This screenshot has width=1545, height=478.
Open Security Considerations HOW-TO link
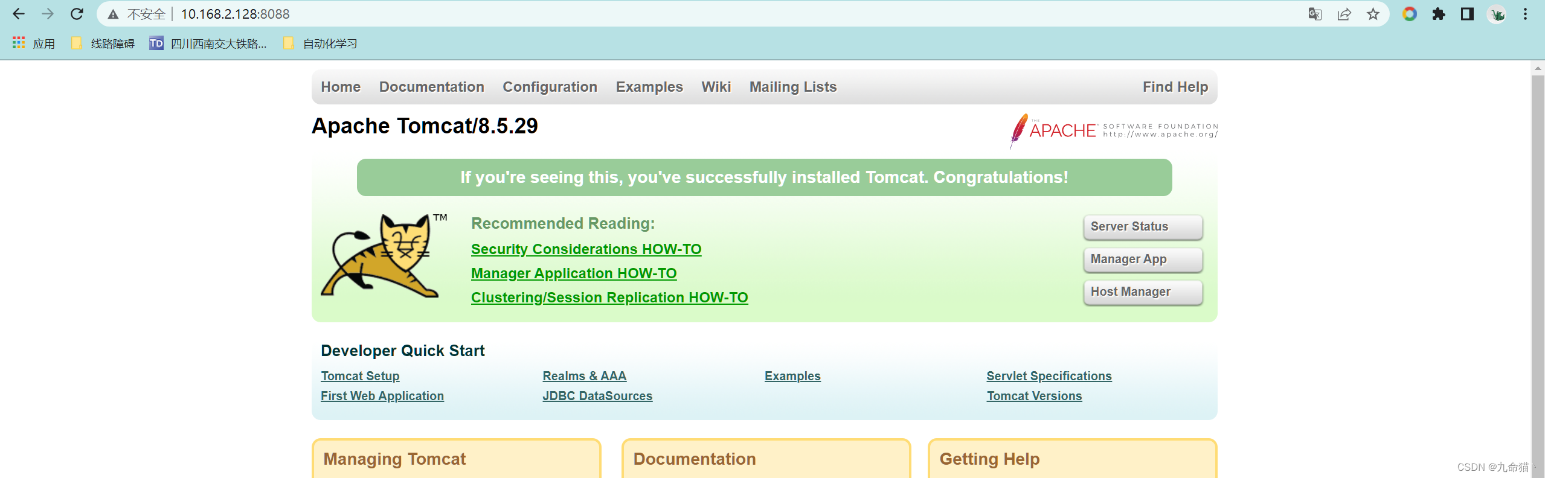[585, 249]
